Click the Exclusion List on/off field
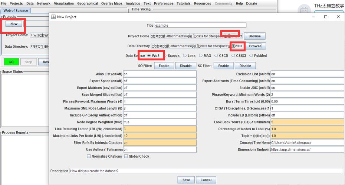345x185 pixels. click(308, 74)
